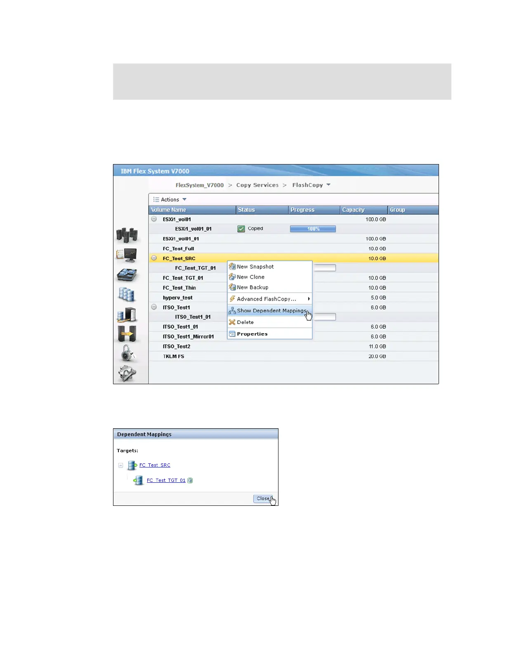
Task: Select New Clone from context menu
Action: 270,277
